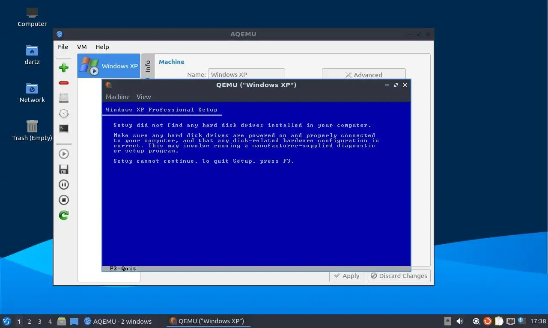Viewport: 548px width, 328px height.
Task: Click the red minus Delete VM icon
Action: [64, 83]
